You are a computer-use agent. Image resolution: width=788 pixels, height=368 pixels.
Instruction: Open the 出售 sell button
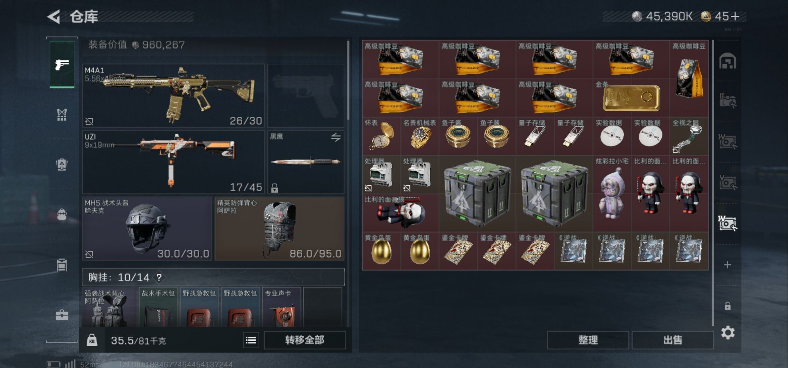pos(672,340)
